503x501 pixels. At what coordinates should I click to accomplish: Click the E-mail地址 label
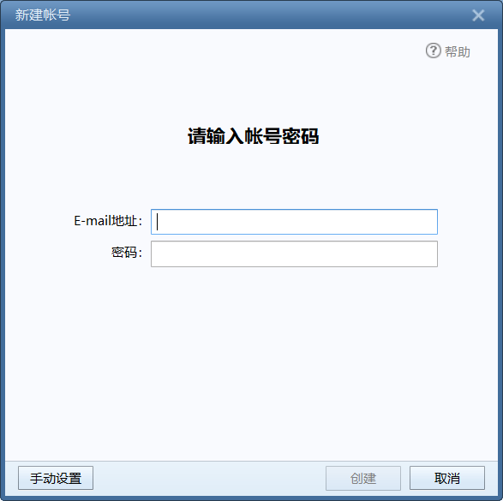click(108, 221)
